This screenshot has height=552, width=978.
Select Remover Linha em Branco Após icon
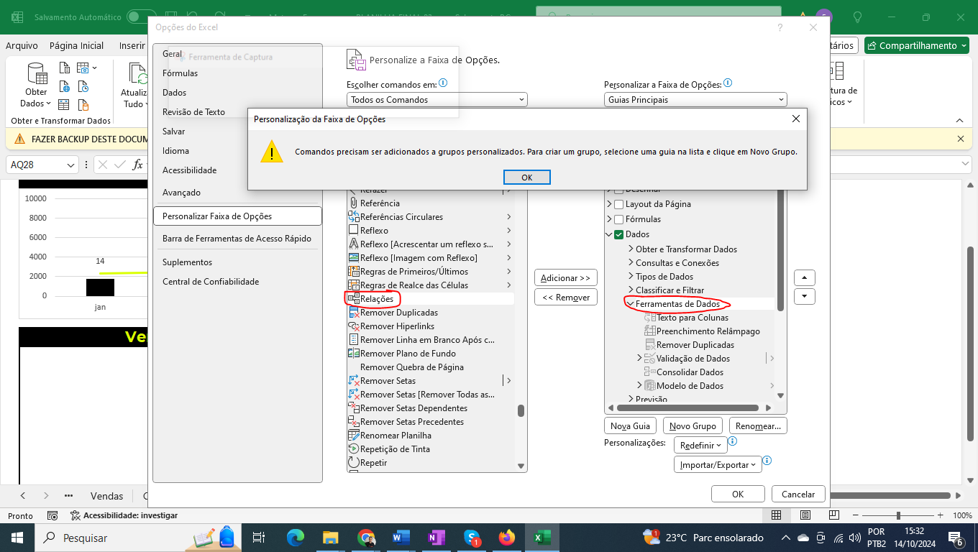pyautogui.click(x=353, y=340)
